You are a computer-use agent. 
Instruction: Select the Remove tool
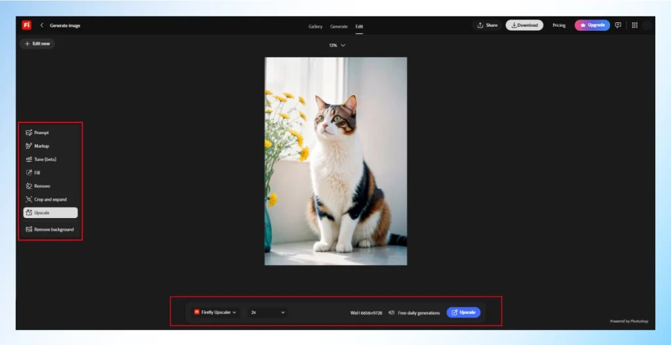[x=50, y=186]
